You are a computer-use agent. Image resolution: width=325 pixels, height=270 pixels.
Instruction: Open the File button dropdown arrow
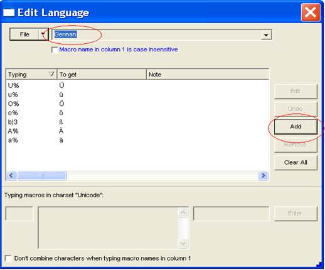pos(43,34)
